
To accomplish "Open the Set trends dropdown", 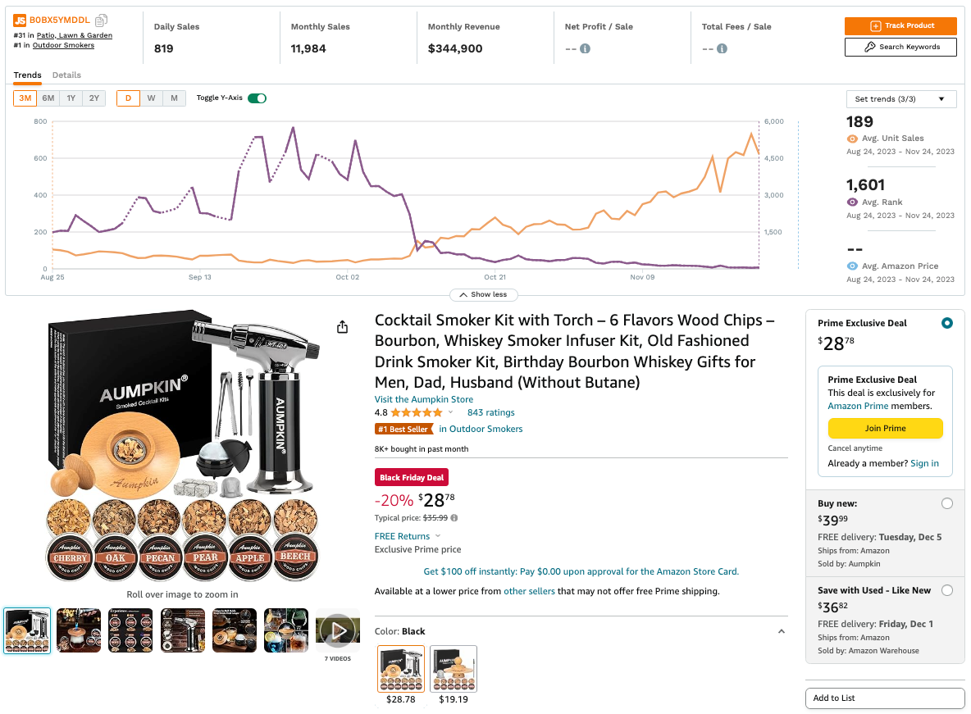I will click(x=900, y=99).
